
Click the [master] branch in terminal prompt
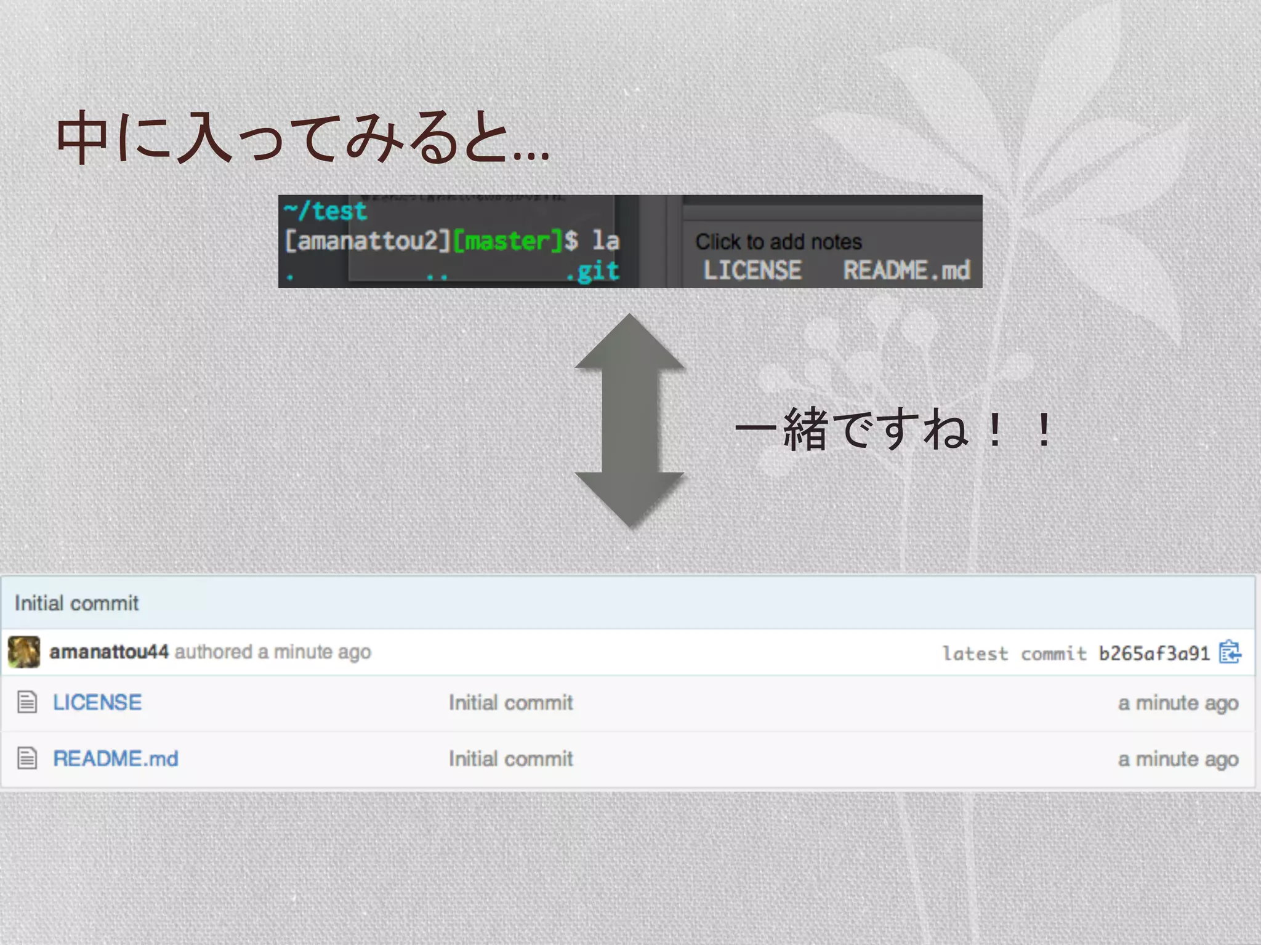(509, 241)
